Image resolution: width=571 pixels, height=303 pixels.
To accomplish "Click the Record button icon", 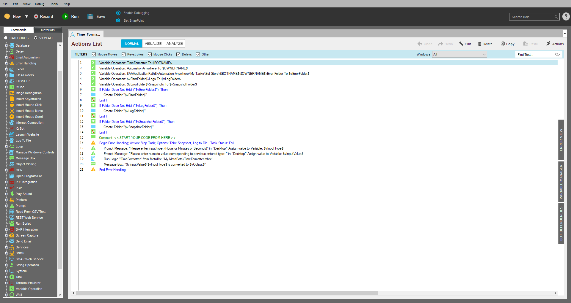I will pos(36,17).
